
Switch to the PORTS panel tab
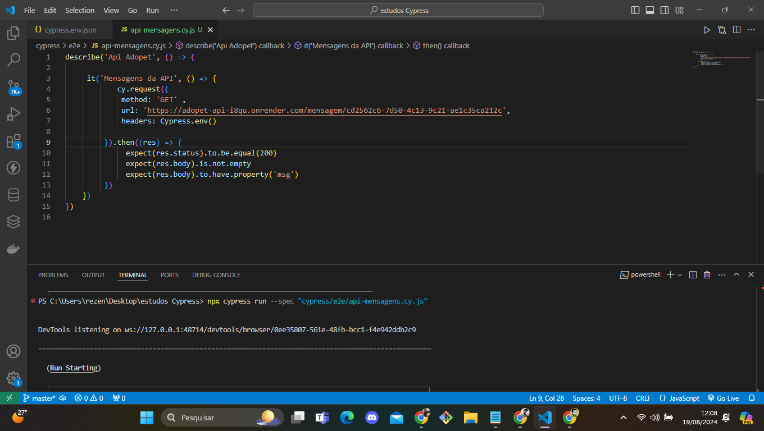pos(170,275)
